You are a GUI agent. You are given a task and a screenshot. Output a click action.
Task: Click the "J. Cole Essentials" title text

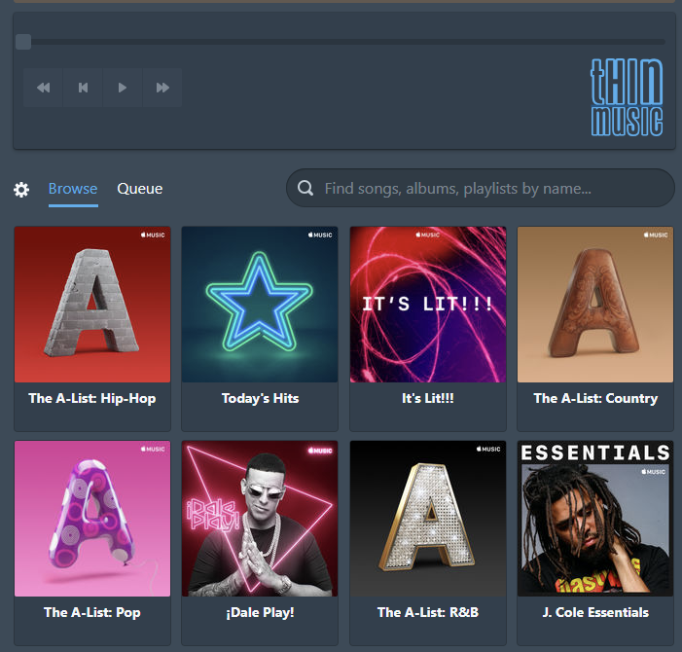(x=595, y=612)
